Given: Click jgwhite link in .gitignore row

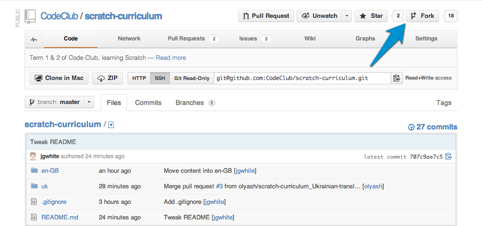Looking at the screenshot, I should tap(215, 202).
